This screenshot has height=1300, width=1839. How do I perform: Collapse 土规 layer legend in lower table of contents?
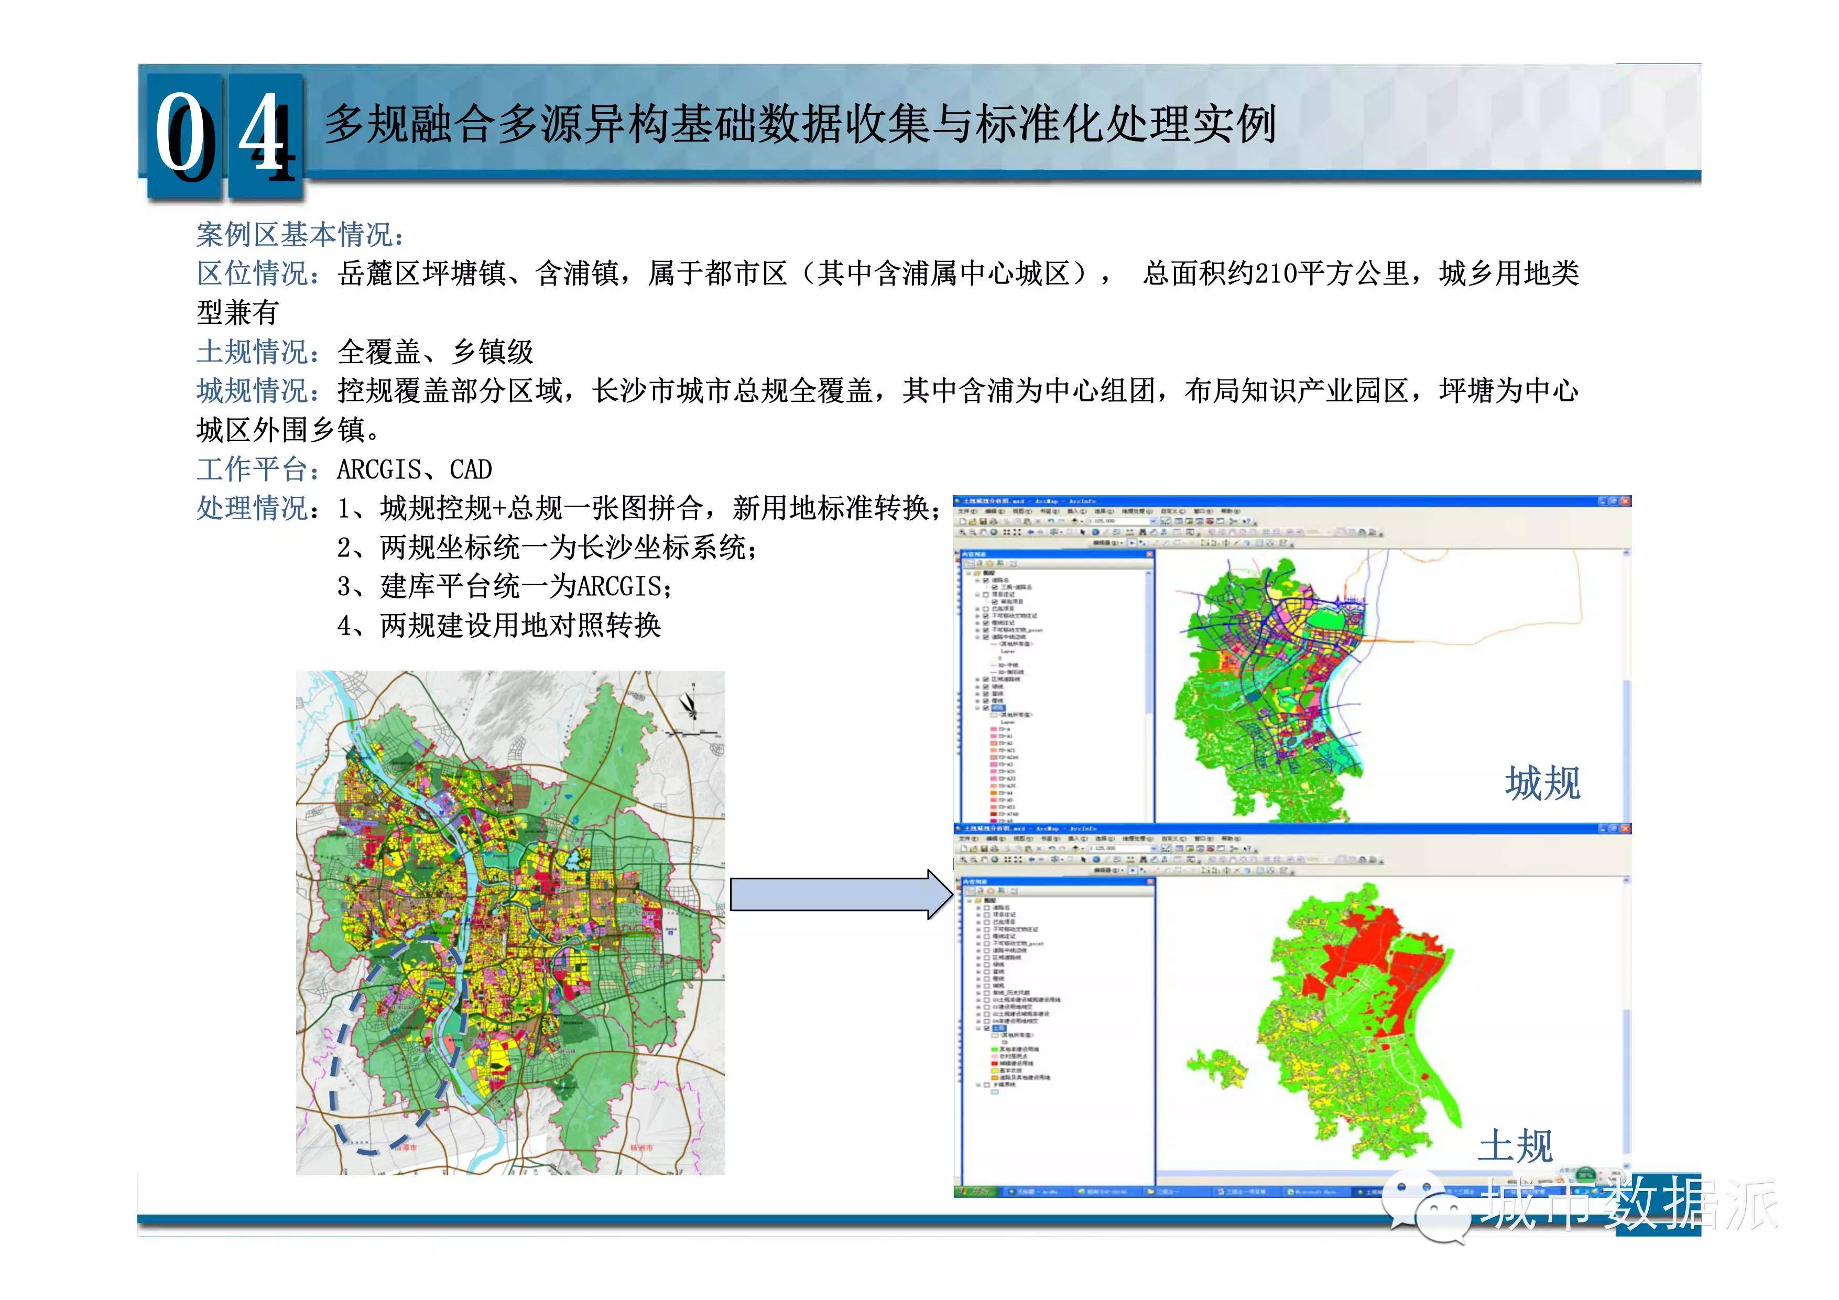pos(979,1029)
